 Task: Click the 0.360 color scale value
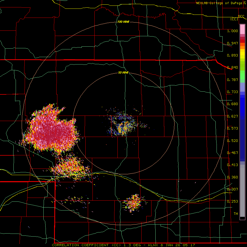point(232,177)
